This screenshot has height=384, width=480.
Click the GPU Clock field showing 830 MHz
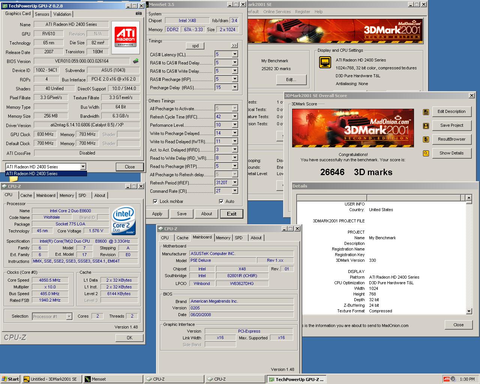(45, 134)
